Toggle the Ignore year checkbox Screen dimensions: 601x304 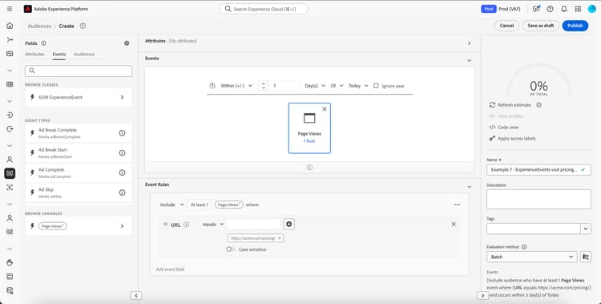[x=376, y=86]
